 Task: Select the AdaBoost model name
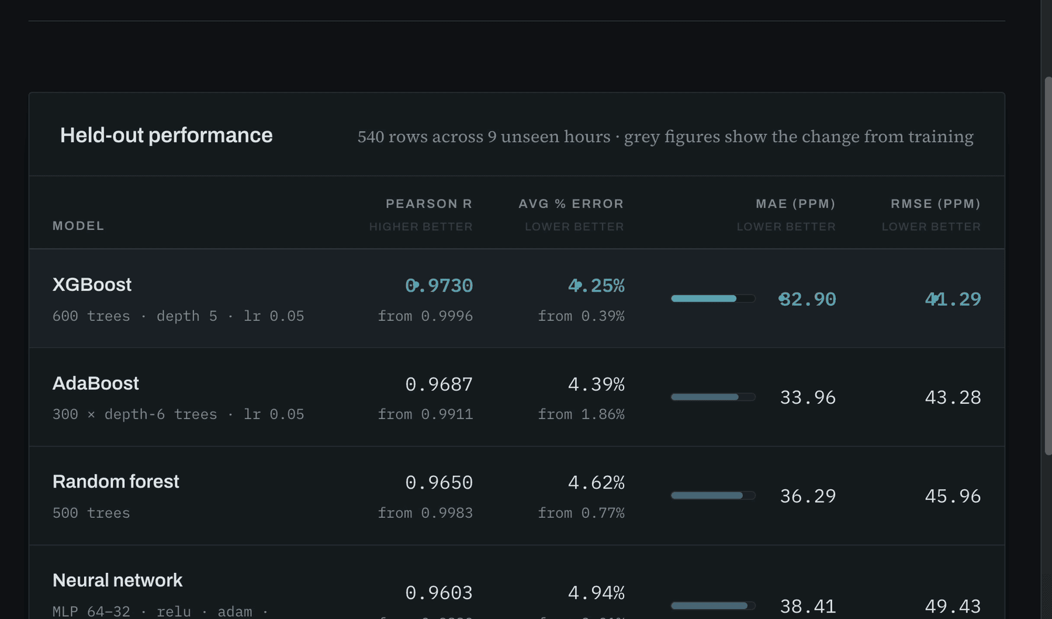click(96, 383)
